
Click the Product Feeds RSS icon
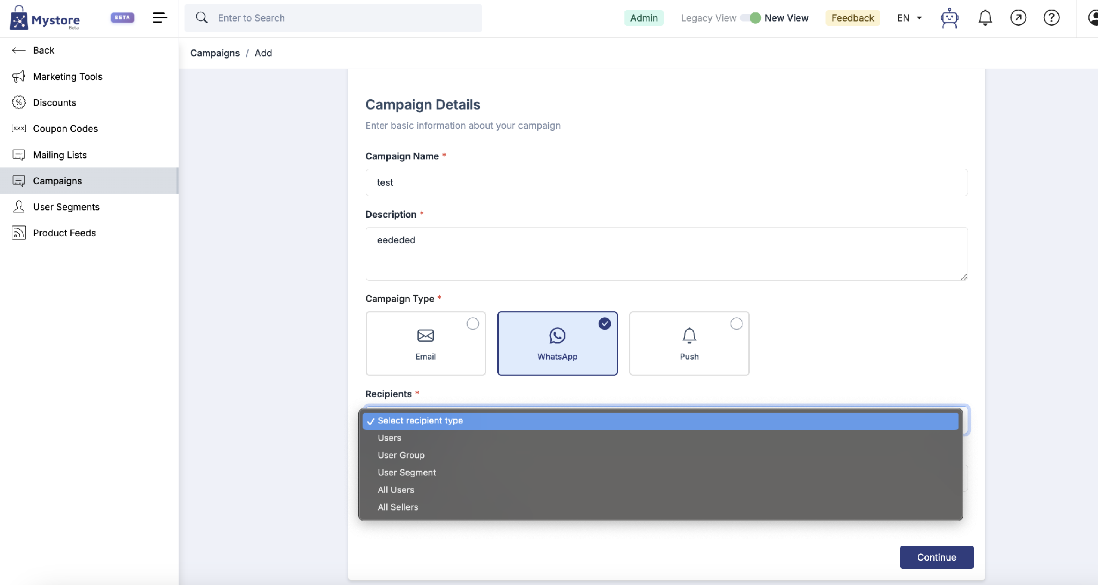coord(19,233)
